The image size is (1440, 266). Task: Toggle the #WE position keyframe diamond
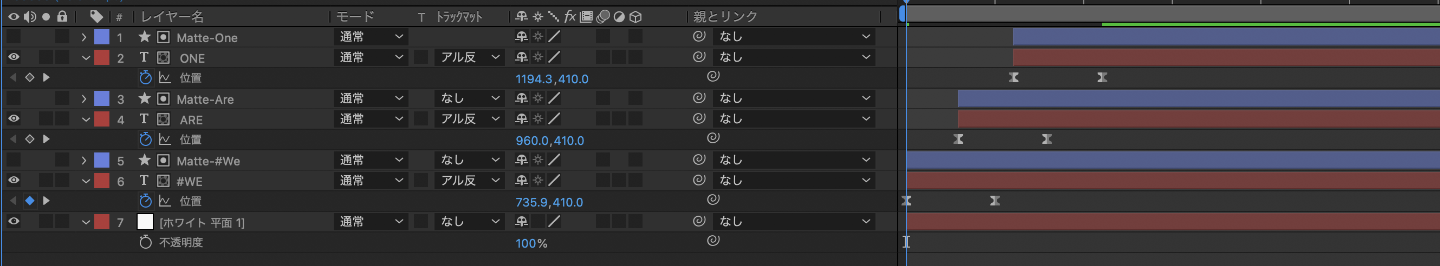click(x=30, y=201)
